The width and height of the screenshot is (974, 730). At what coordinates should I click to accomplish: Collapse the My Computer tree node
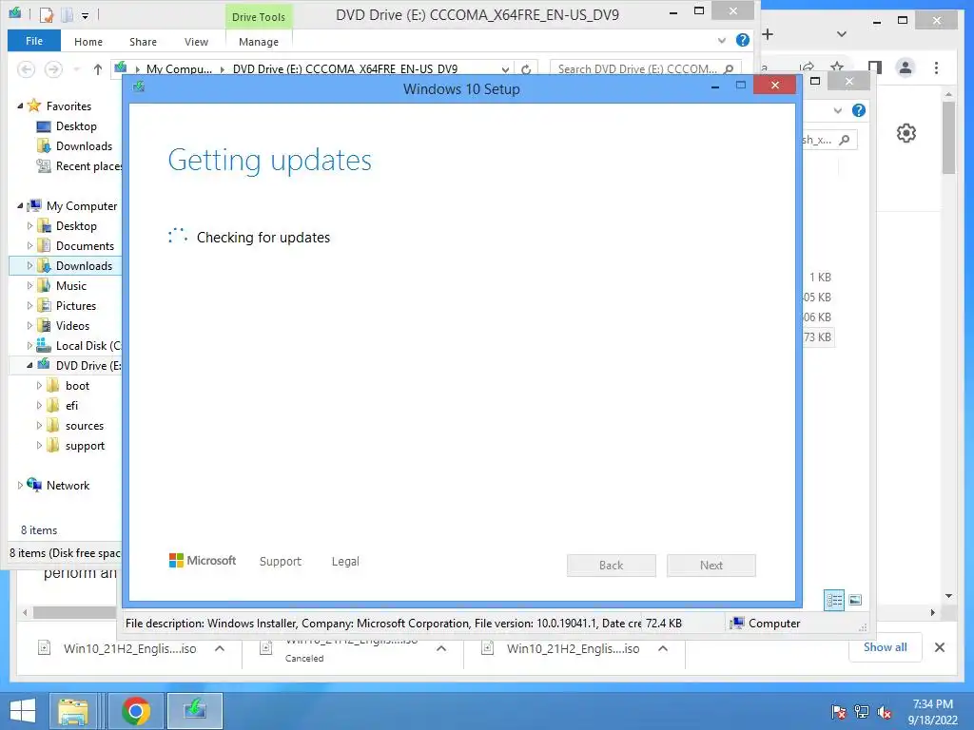tap(20, 205)
